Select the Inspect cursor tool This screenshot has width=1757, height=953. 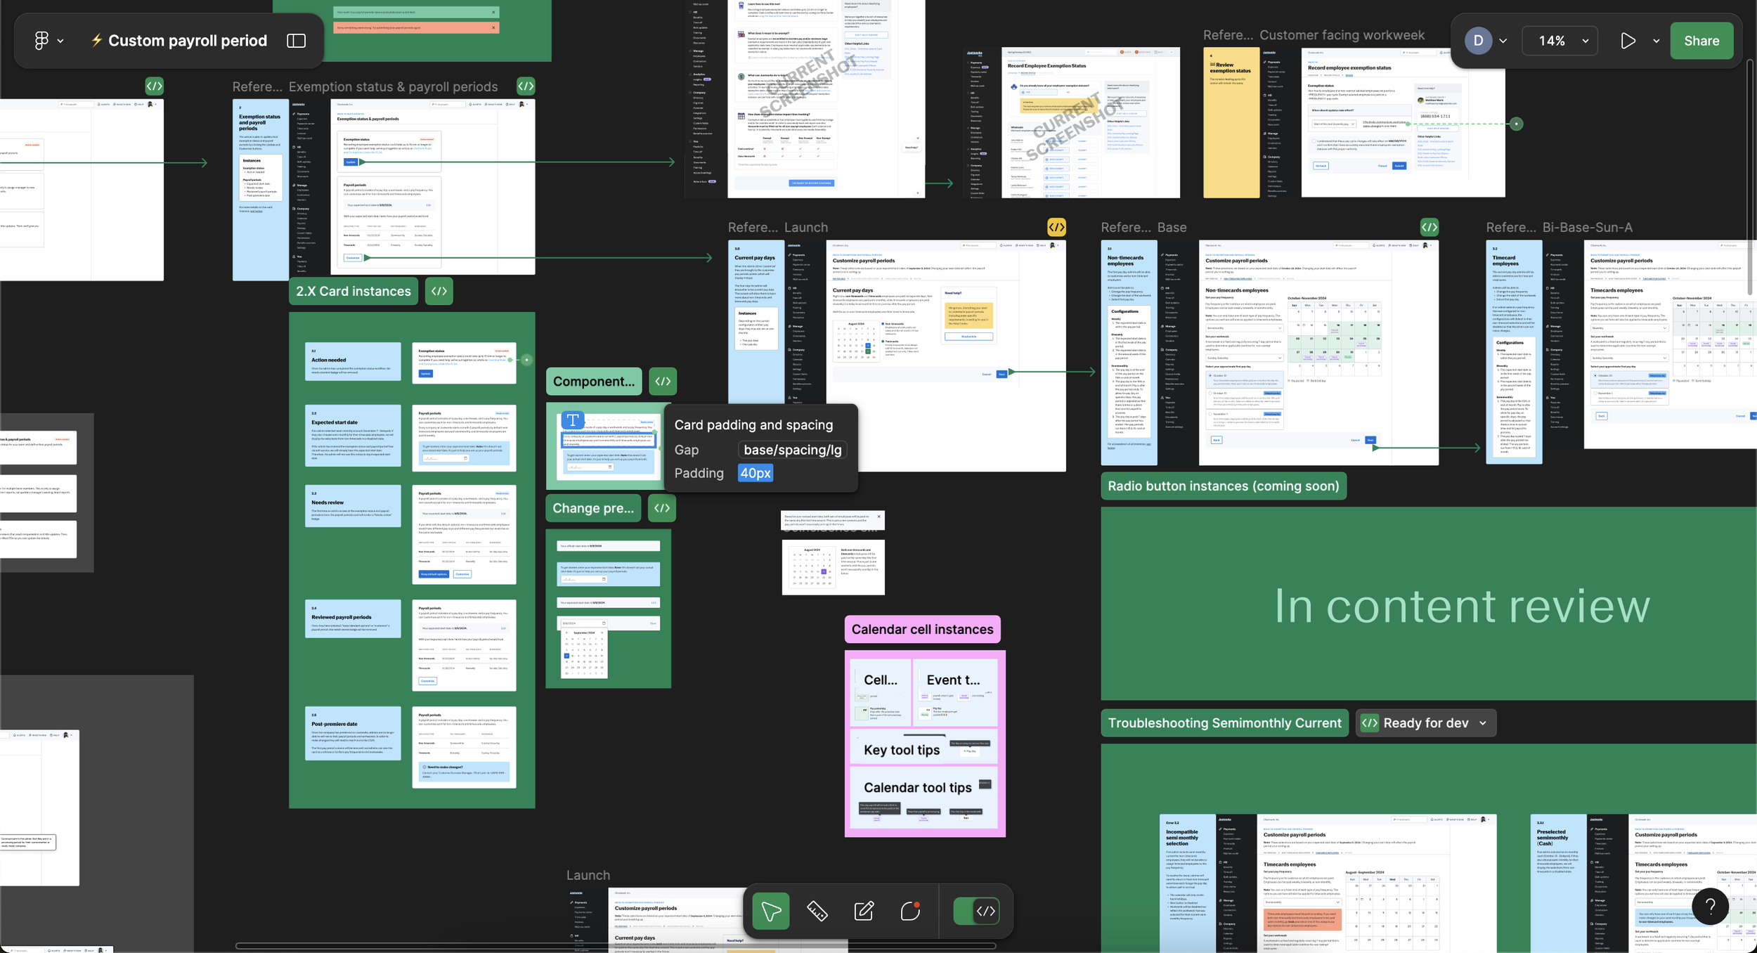pyautogui.click(x=771, y=912)
